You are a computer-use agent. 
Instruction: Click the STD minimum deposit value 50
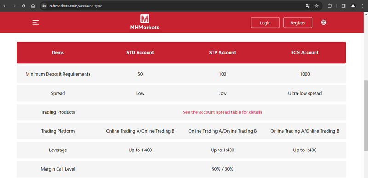pyautogui.click(x=140, y=74)
